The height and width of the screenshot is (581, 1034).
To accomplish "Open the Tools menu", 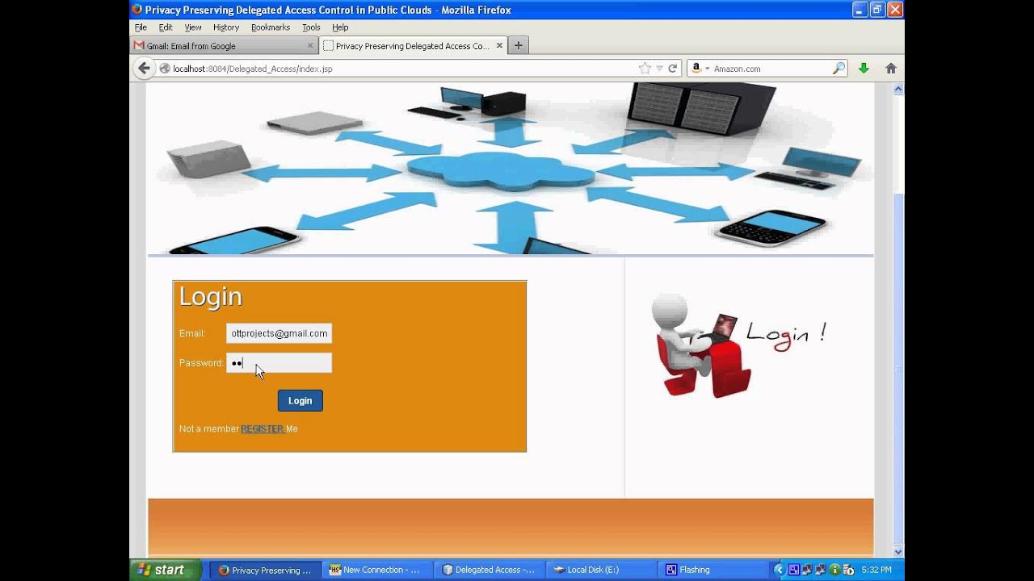I will tap(311, 27).
